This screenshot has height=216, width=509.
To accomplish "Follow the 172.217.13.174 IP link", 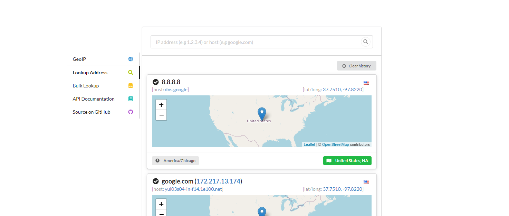I will [218, 181].
